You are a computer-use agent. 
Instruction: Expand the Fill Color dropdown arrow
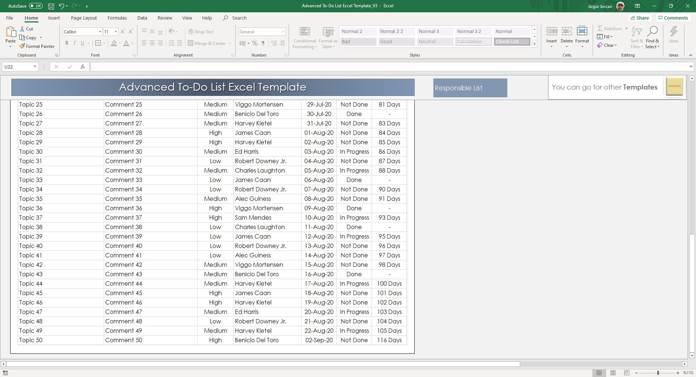click(119, 43)
